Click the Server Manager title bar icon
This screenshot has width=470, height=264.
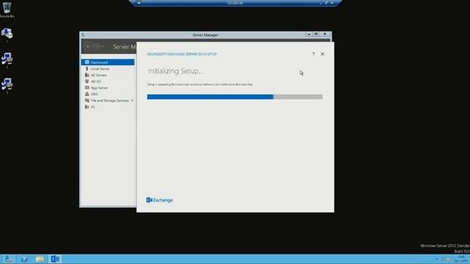click(84, 34)
